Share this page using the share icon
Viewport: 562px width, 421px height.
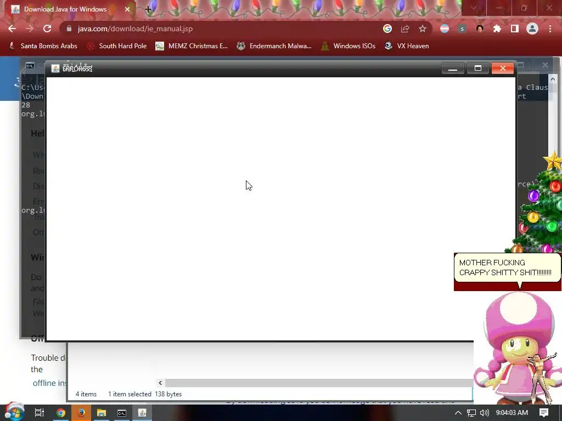(405, 29)
